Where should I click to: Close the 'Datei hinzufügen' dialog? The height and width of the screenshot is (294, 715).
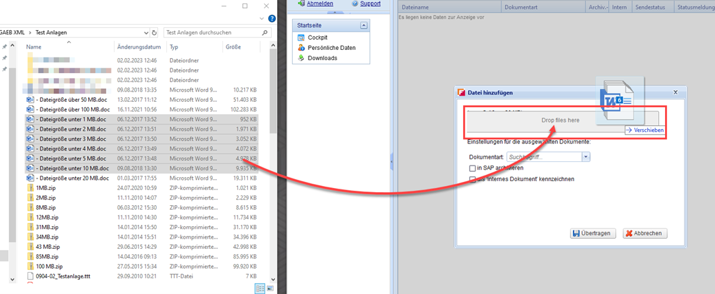point(675,92)
